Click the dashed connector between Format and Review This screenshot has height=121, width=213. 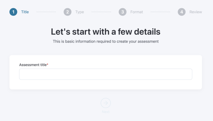pyautogui.click(x=160, y=12)
